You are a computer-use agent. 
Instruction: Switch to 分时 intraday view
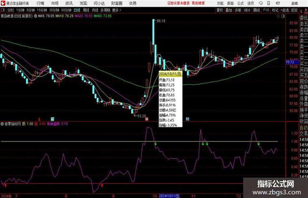(x=11, y=10)
